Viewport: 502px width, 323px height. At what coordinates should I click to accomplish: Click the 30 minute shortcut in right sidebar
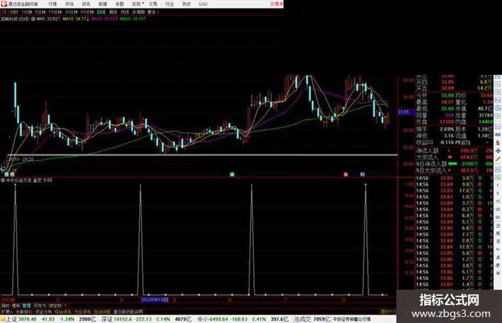[x=498, y=209]
